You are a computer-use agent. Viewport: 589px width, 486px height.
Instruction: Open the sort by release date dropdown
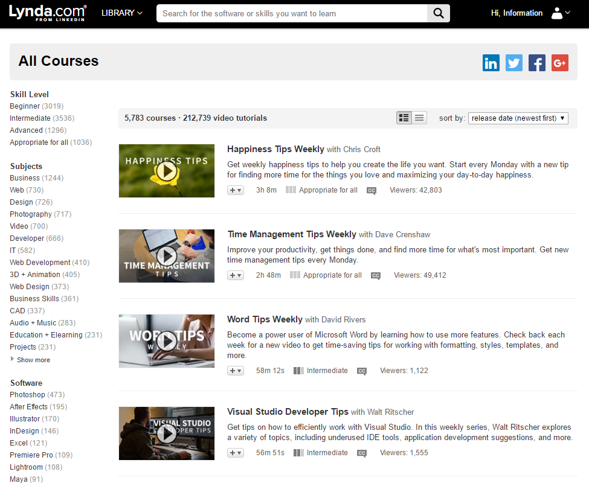click(518, 118)
